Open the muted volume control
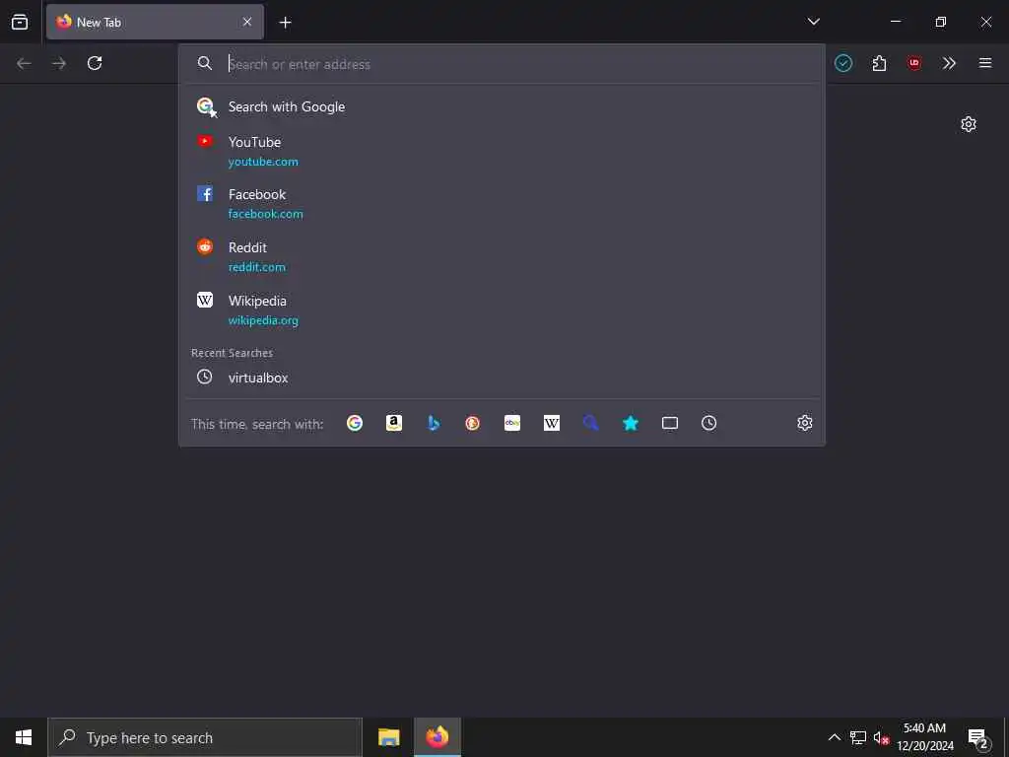Viewport: 1009px width, 757px height. coord(881,737)
